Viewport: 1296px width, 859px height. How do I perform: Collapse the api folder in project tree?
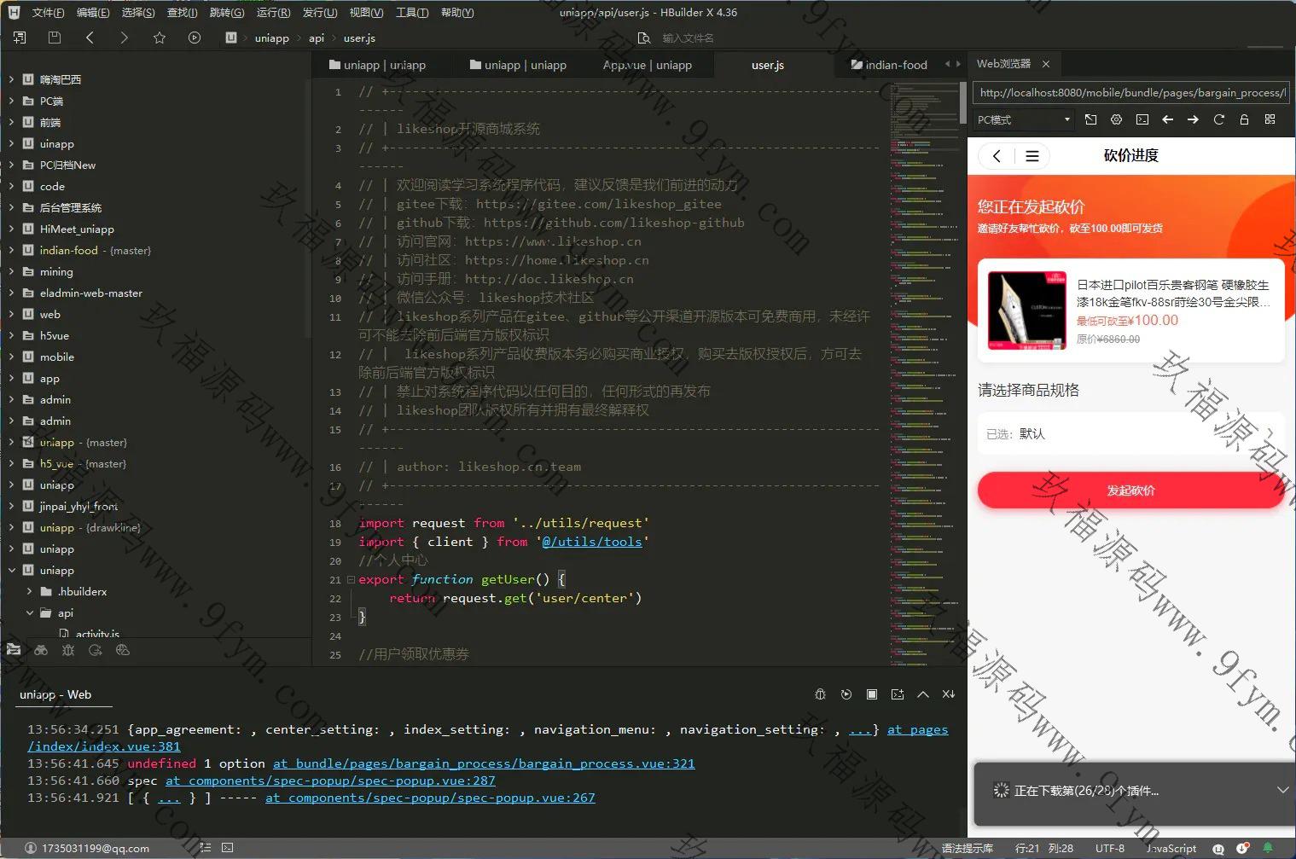(x=30, y=612)
